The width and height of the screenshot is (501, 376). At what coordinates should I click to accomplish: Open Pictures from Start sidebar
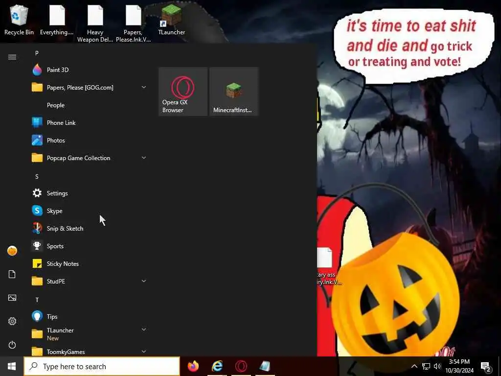(12, 298)
